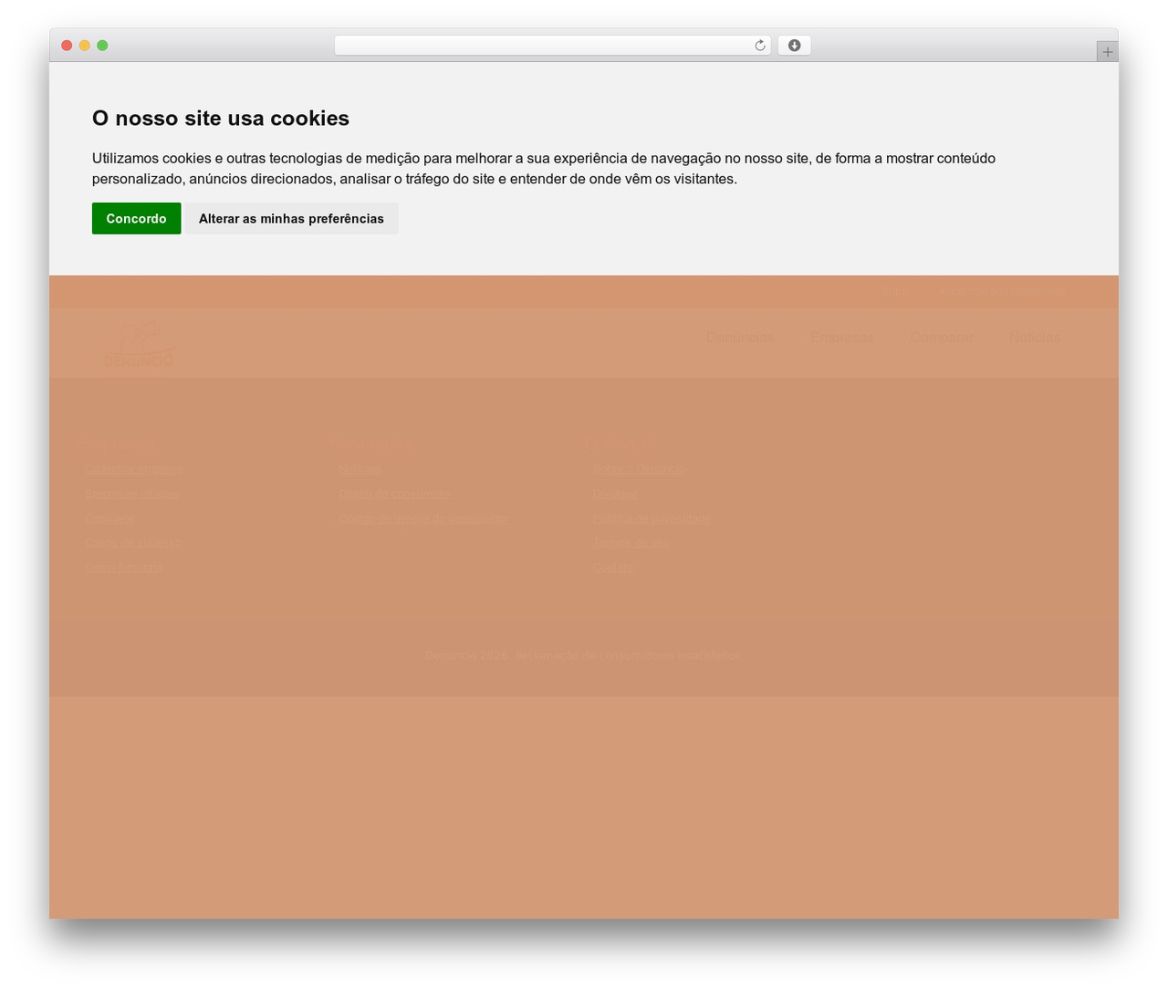This screenshot has width=1168, height=989.
Task: Visit the Casos de sucesso link
Action: 133,543
